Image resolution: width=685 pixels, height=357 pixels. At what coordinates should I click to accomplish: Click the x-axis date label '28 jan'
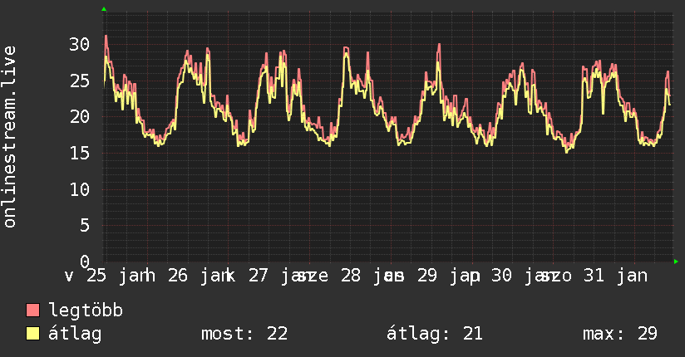(372, 276)
